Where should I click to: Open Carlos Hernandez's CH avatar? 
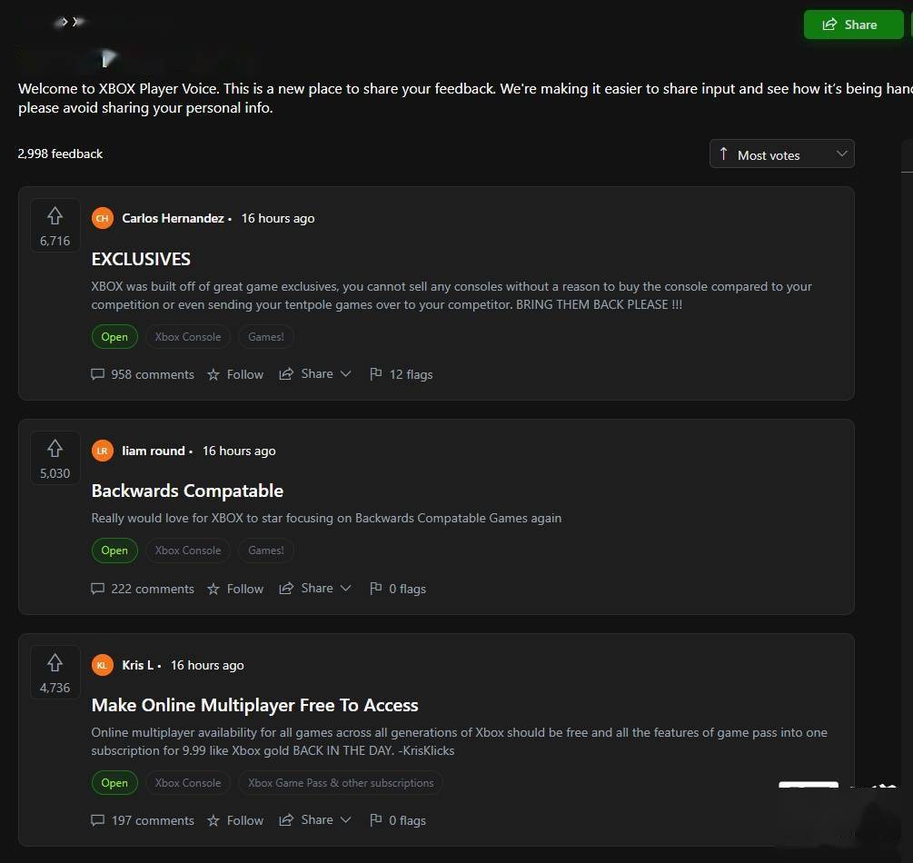103,218
